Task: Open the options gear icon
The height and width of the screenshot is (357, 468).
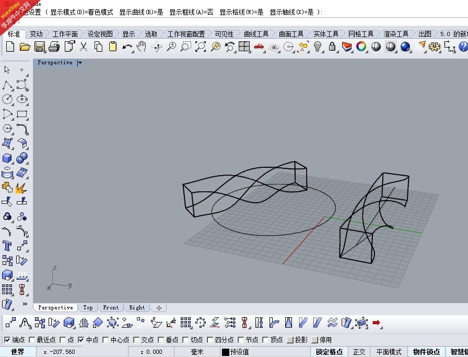Action: click(434, 47)
